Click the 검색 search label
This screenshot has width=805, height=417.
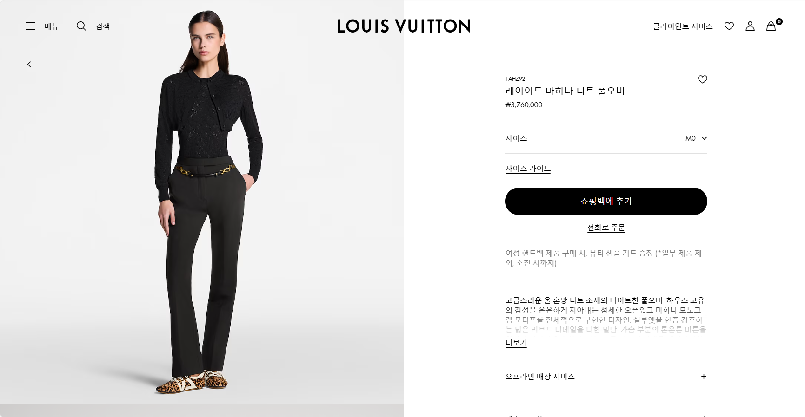(x=103, y=26)
